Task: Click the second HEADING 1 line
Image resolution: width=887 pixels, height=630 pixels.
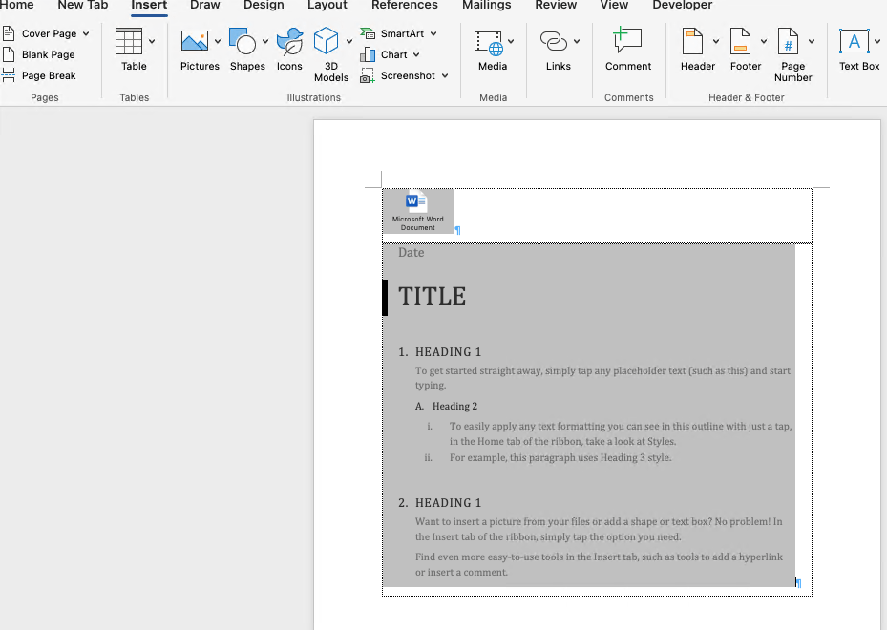Action: 440,503
